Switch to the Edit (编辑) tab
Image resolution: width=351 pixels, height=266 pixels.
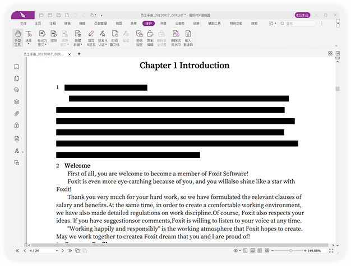(x=82, y=24)
